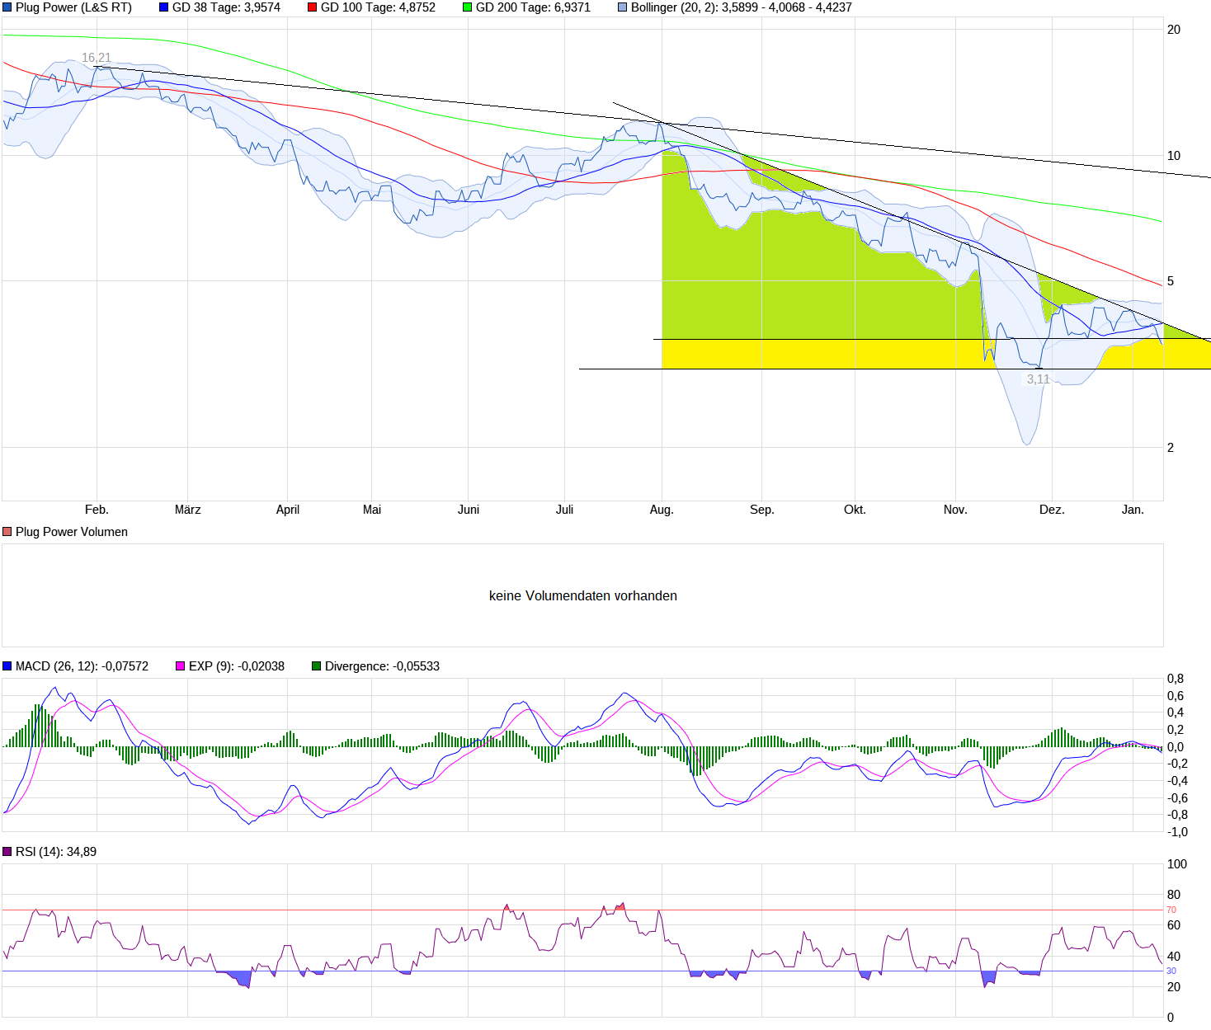Image resolution: width=1211 pixels, height=1030 pixels.
Task: Click the price axis value 5
Action: 1171,281
